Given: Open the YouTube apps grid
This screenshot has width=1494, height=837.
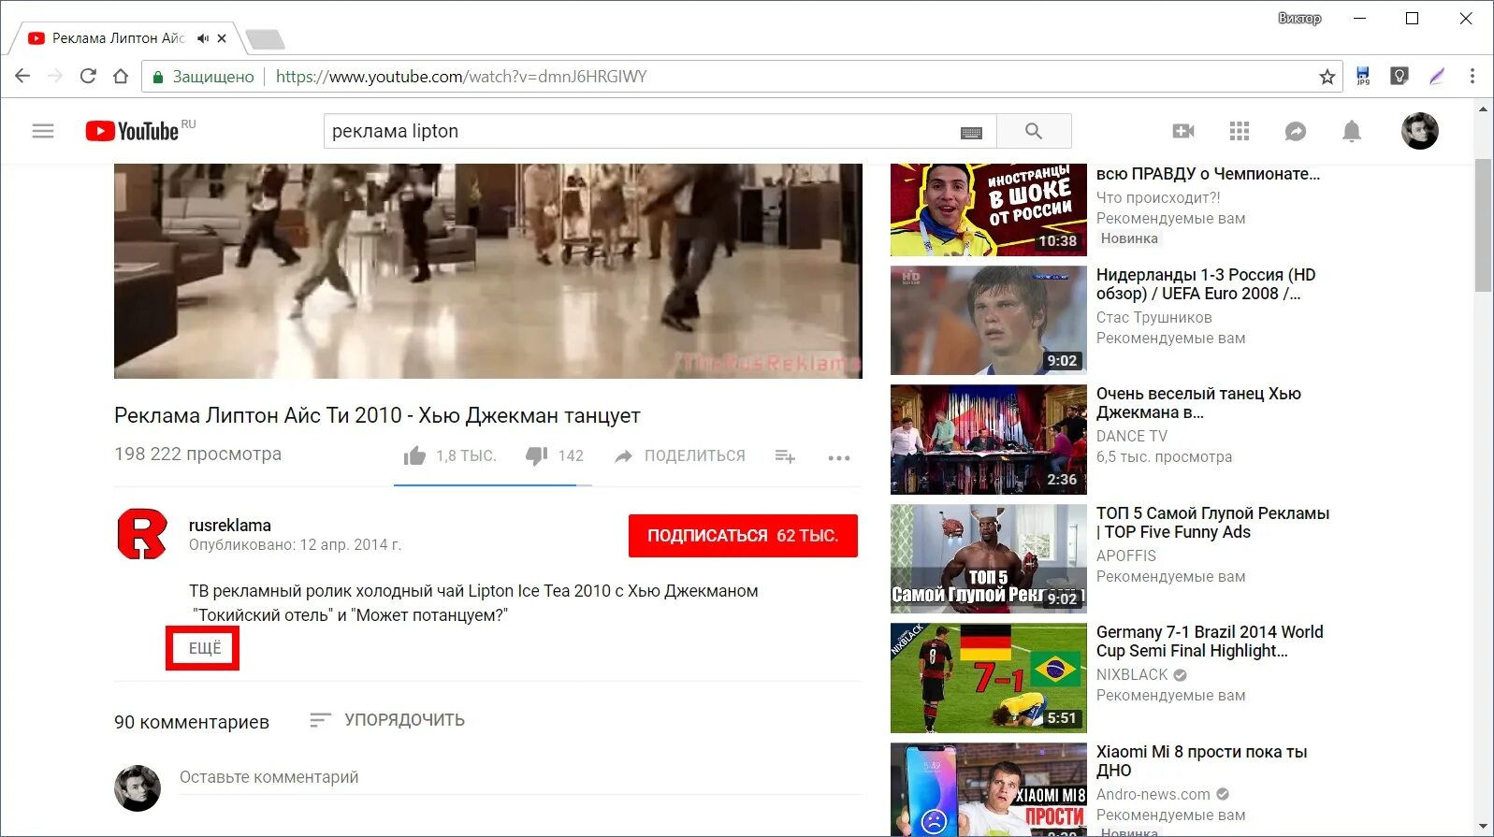Looking at the screenshot, I should [x=1240, y=131].
